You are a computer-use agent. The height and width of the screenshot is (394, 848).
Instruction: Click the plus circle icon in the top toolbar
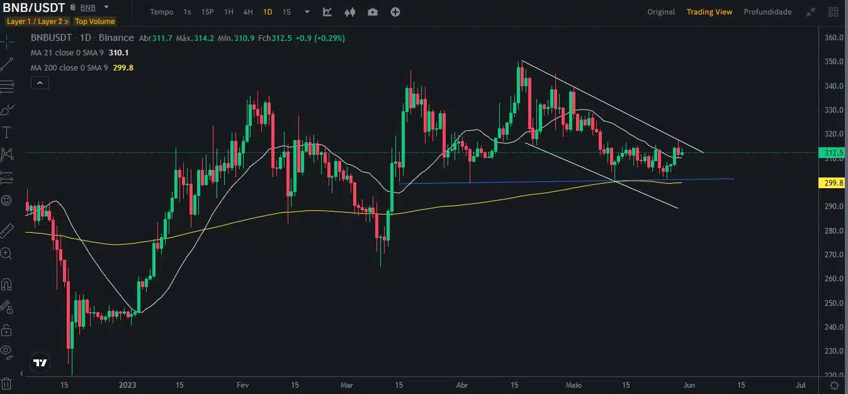coord(395,12)
